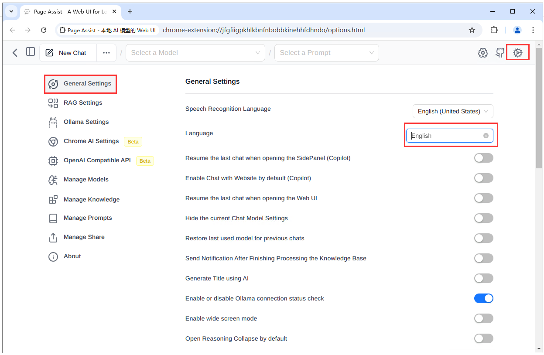Click the brain icon beside Manage Models
This screenshot has height=355, width=544.
53,180
